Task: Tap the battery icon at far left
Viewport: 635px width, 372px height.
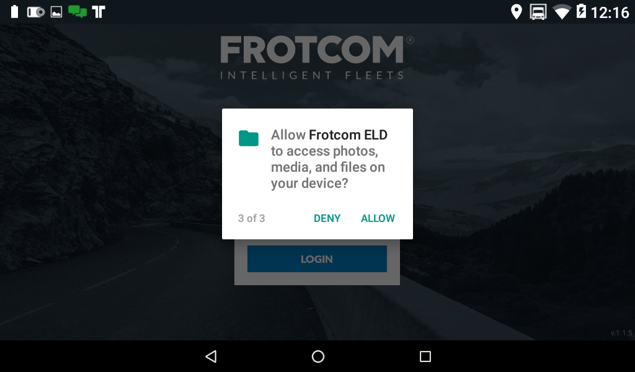Action: [x=15, y=11]
